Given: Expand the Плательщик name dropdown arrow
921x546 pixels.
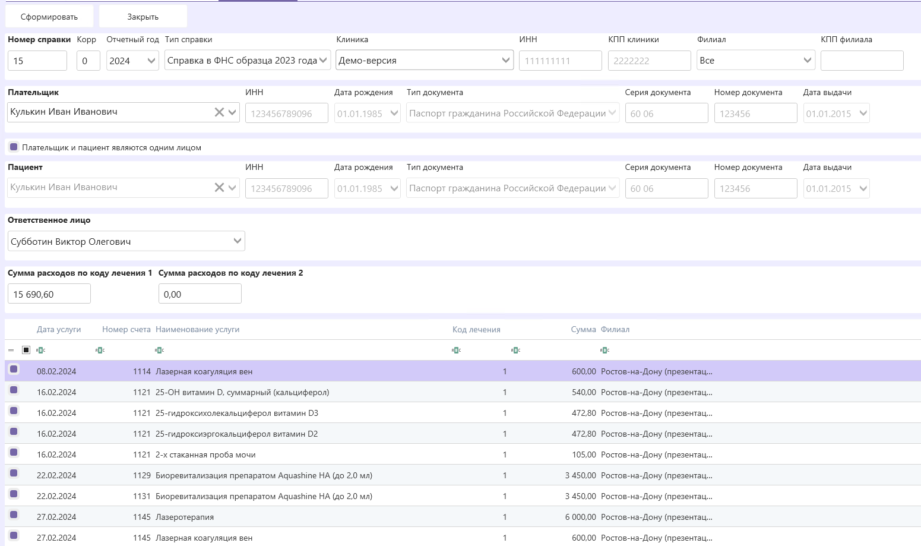Looking at the screenshot, I should 232,112.
